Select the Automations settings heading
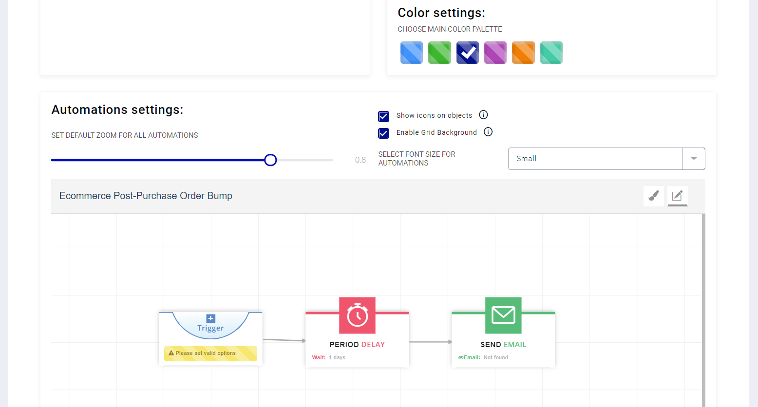 (x=117, y=110)
